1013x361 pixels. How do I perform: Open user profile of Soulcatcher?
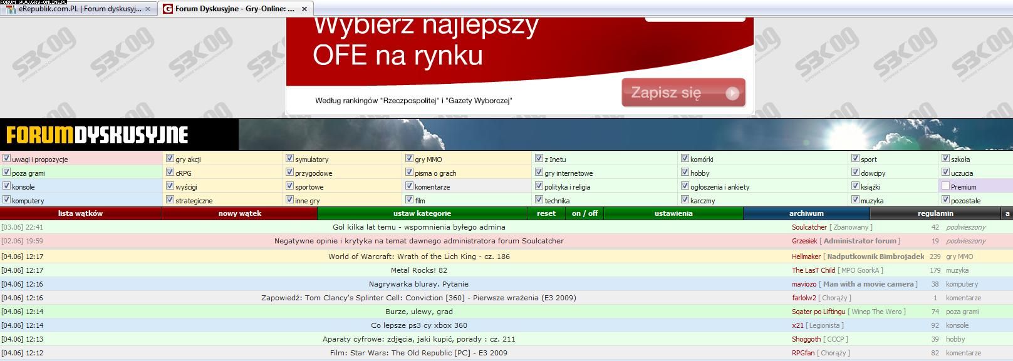coord(809,227)
